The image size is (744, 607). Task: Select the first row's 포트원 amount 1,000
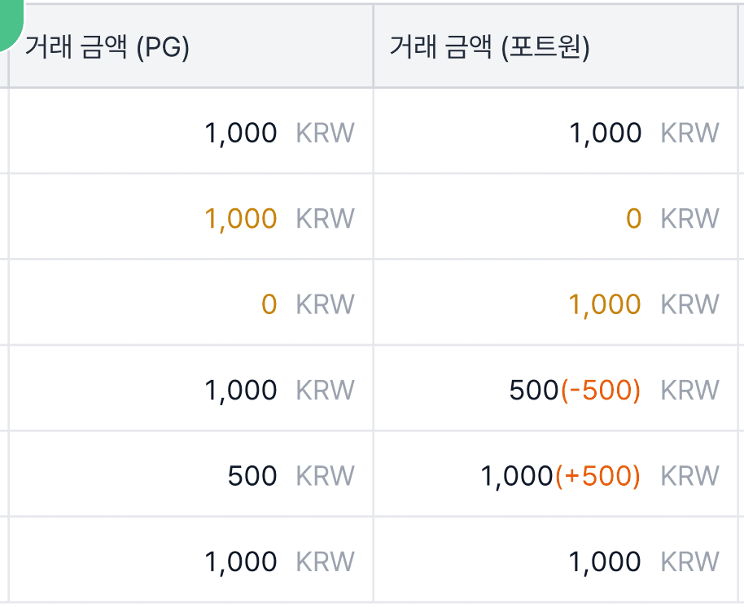click(606, 133)
